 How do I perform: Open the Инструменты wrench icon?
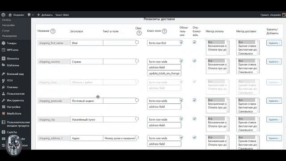[x=4, y=100]
